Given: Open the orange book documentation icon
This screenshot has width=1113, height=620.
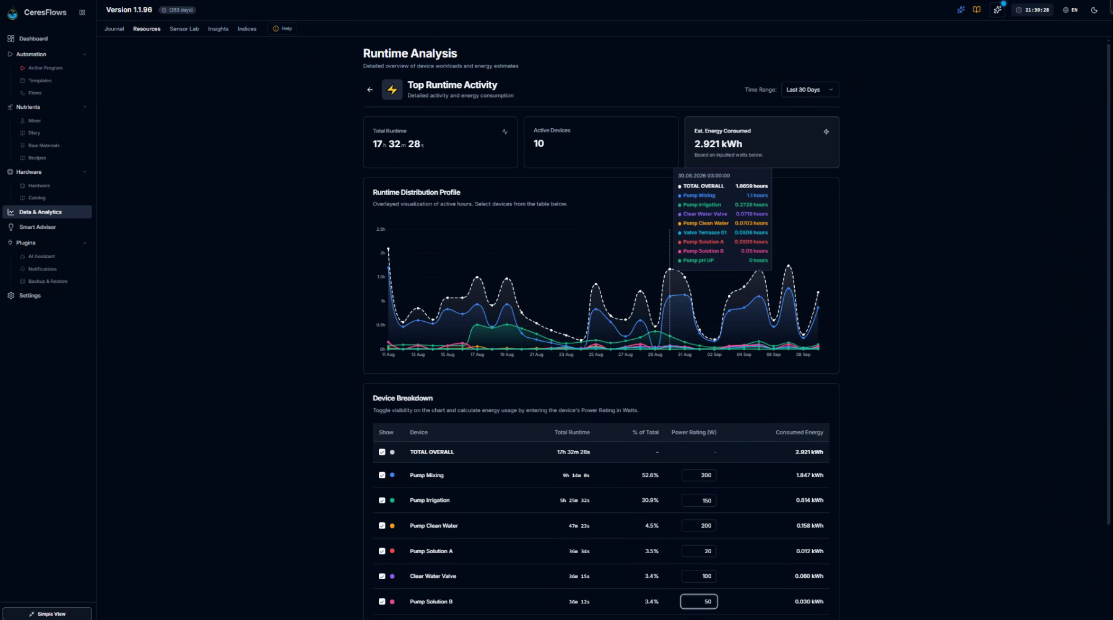Looking at the screenshot, I should pos(977,10).
